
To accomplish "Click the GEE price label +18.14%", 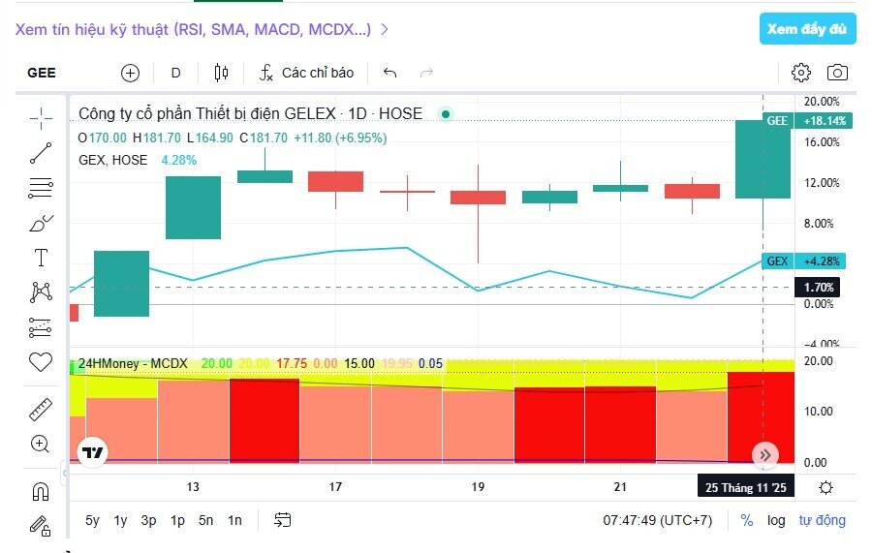I will [805, 121].
